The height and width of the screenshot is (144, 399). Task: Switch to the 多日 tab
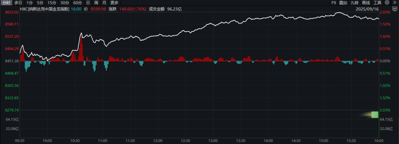pos(18,3)
